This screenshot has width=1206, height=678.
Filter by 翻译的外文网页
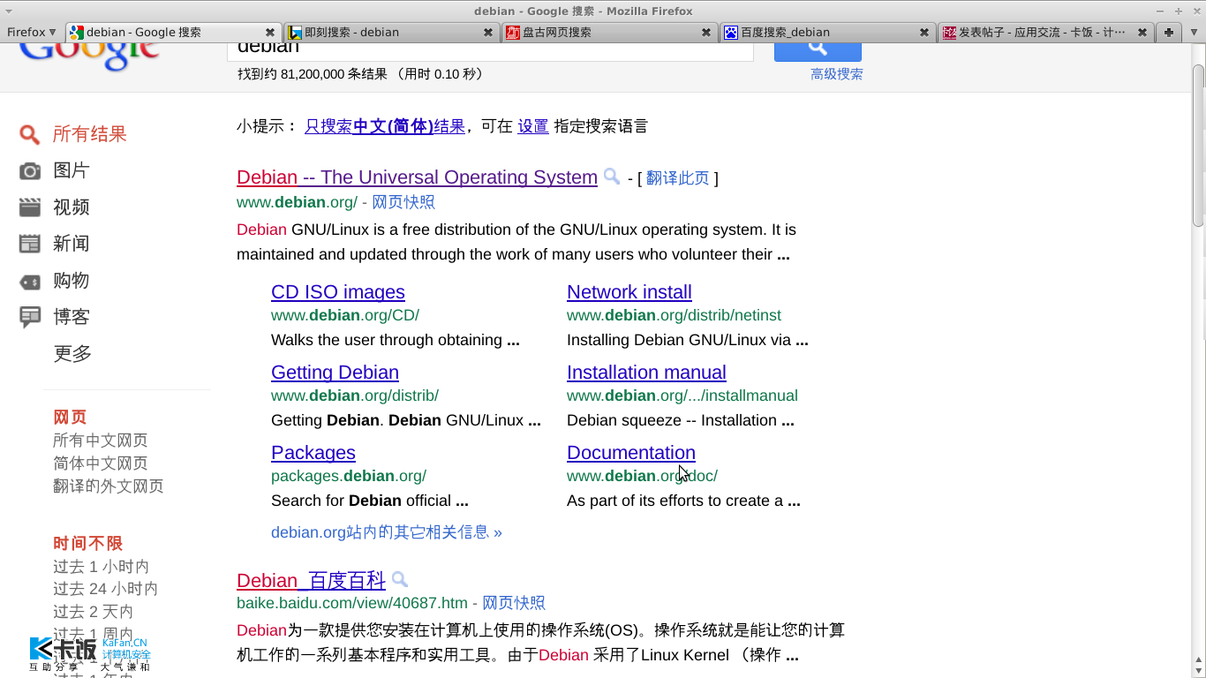(109, 486)
